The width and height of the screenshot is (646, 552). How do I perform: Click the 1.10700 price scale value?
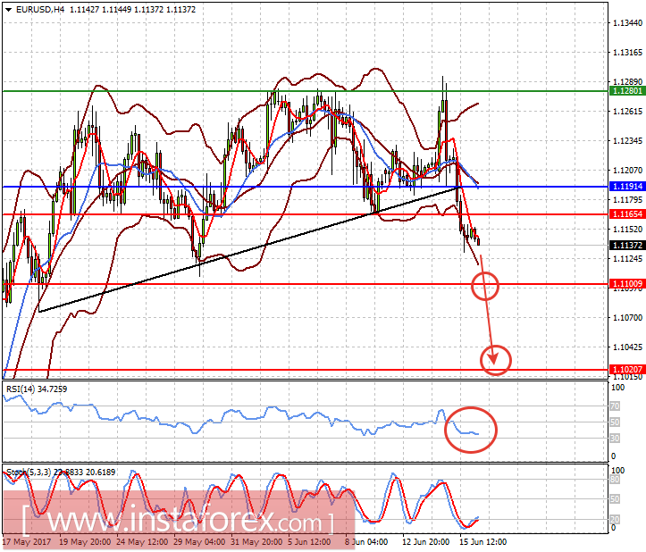pos(627,318)
